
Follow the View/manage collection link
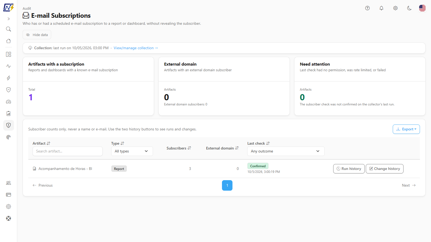click(x=136, y=48)
